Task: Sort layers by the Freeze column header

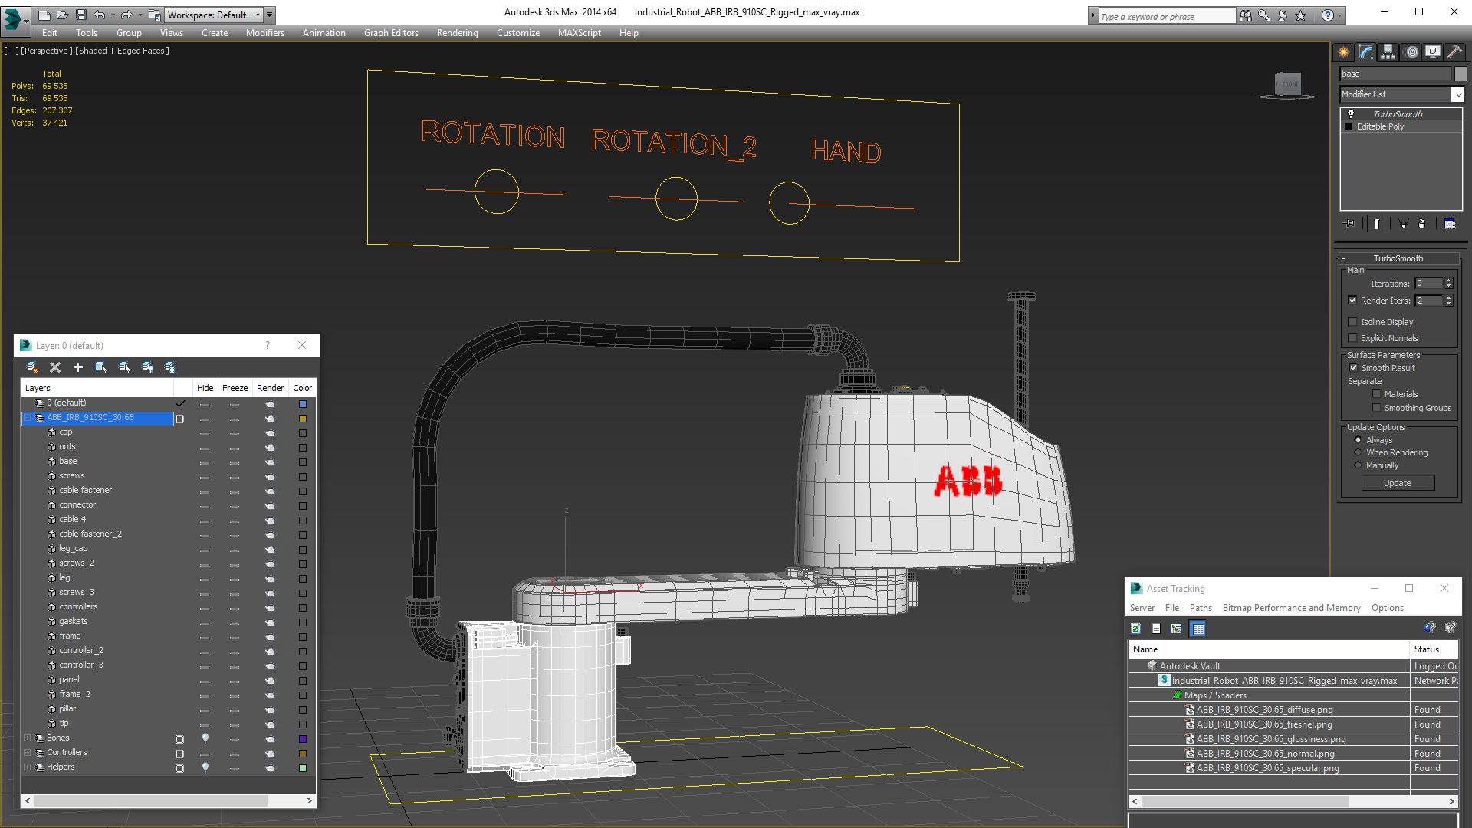Action: 235,388
